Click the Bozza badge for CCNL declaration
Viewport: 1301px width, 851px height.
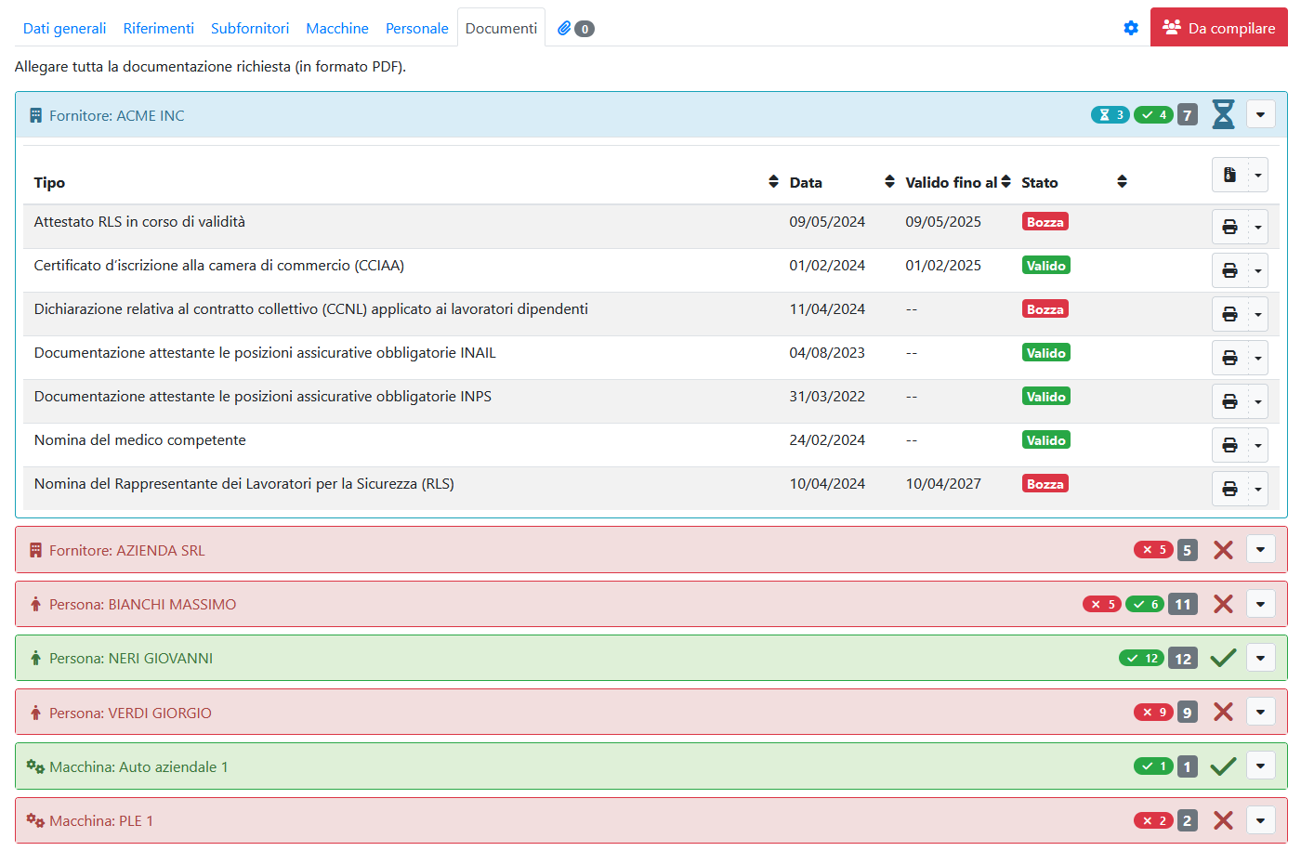(1045, 309)
